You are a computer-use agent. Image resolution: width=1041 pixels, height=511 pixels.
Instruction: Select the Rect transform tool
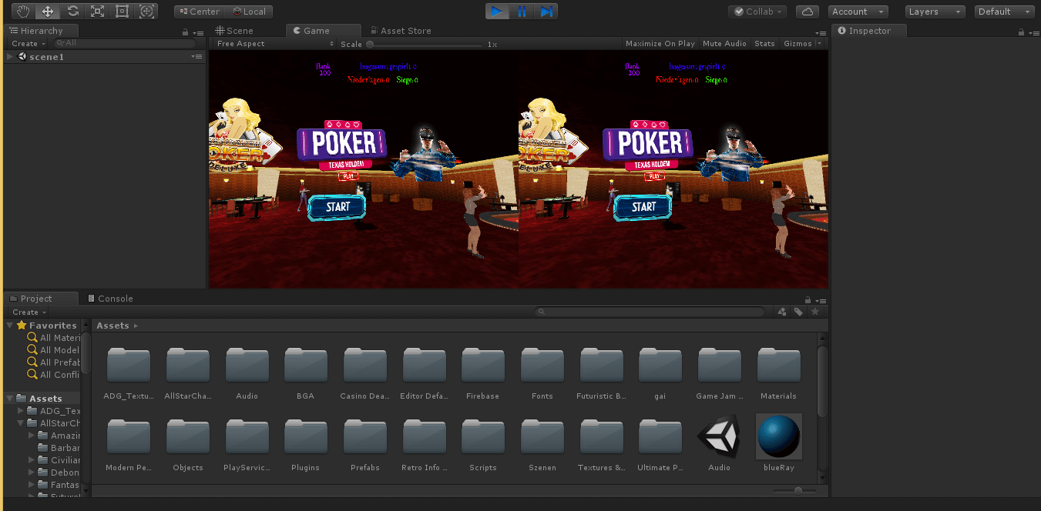(x=122, y=12)
